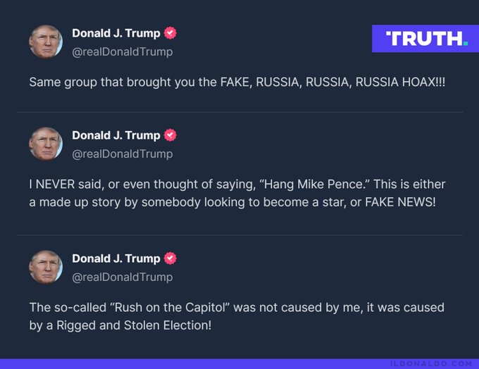This screenshot has height=369, width=479.
Task: Click the ILDONALDO.COM watermark
Action: (431, 364)
